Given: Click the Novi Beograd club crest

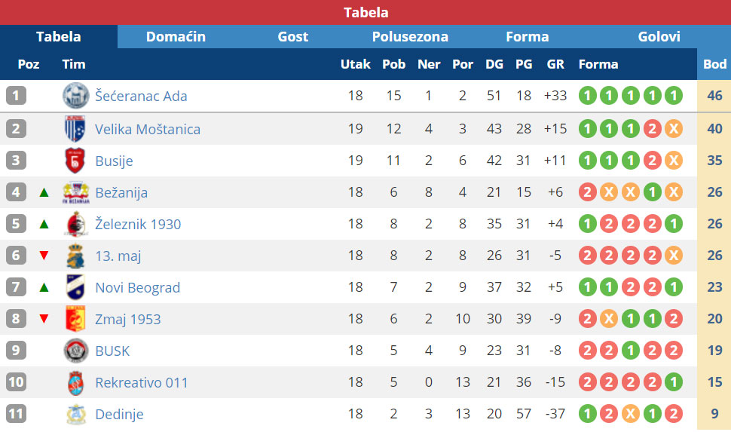Looking at the screenshot, I should tap(75, 287).
